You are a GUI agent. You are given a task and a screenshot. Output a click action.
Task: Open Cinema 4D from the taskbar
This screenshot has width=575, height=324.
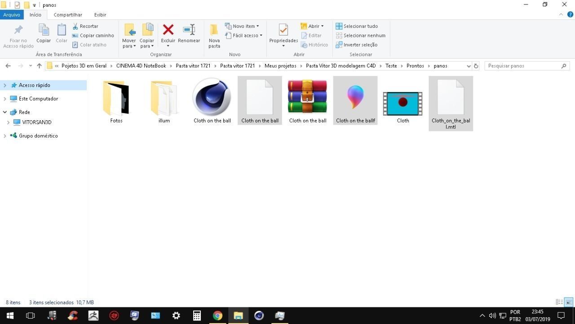[259, 315]
